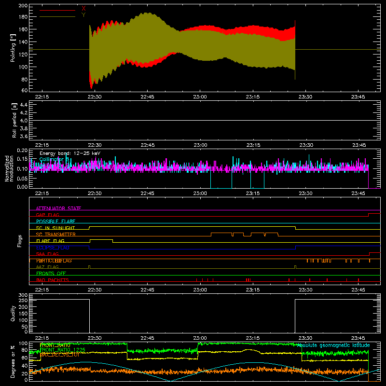The image size is (386, 386).
Task: Click the 23:30 time label under Flags plot
Action: tap(305, 290)
